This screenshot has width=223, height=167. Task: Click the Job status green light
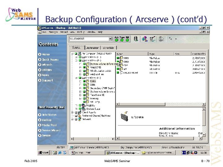coord(116,40)
